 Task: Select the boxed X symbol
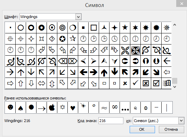click(x=146, y=83)
